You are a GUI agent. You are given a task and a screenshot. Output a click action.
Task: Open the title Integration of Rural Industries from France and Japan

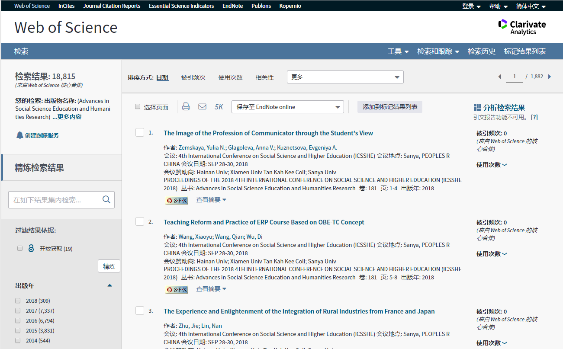click(299, 311)
